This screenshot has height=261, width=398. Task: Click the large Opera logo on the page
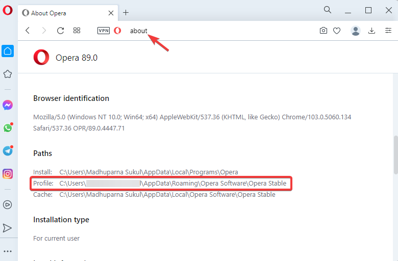click(x=41, y=57)
